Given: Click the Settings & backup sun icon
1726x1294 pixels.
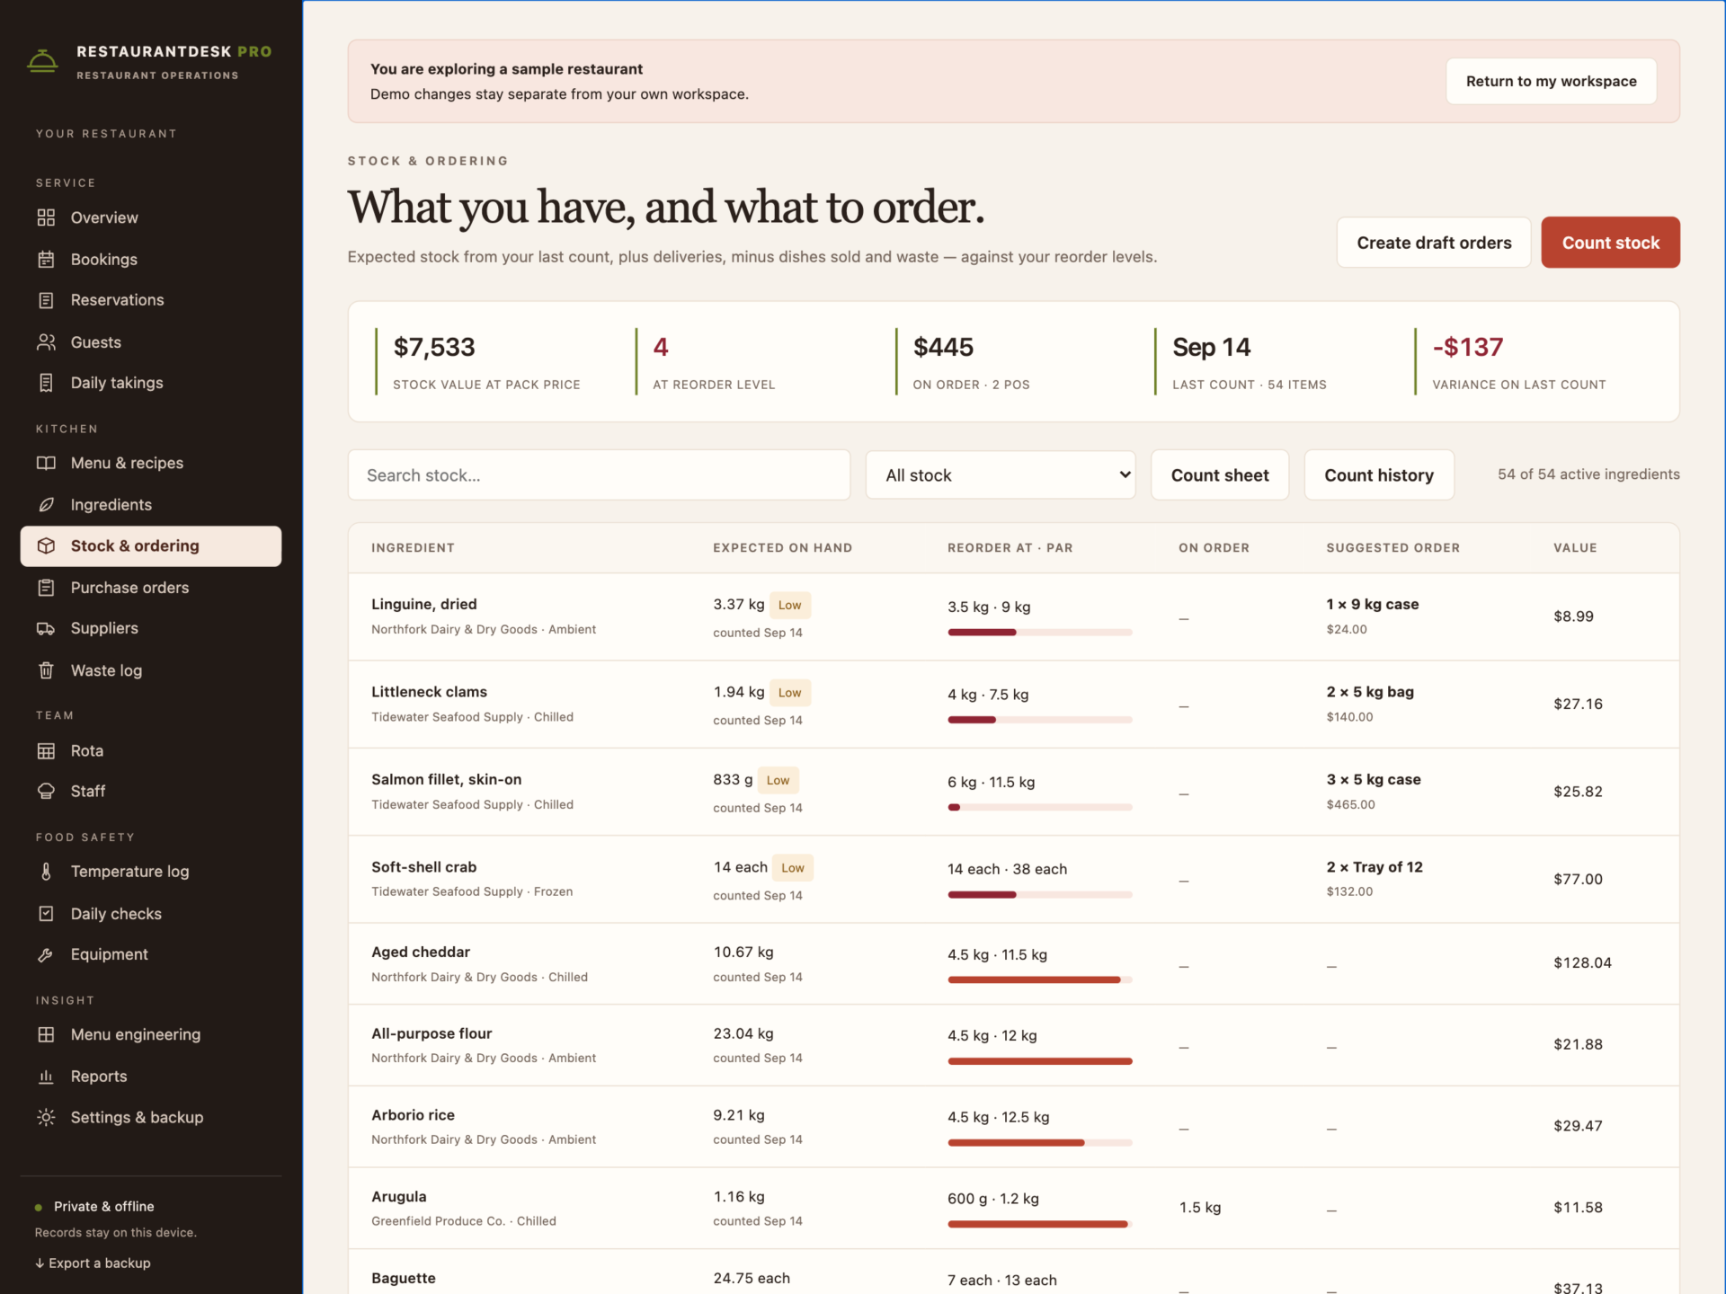Looking at the screenshot, I should tap(46, 1117).
